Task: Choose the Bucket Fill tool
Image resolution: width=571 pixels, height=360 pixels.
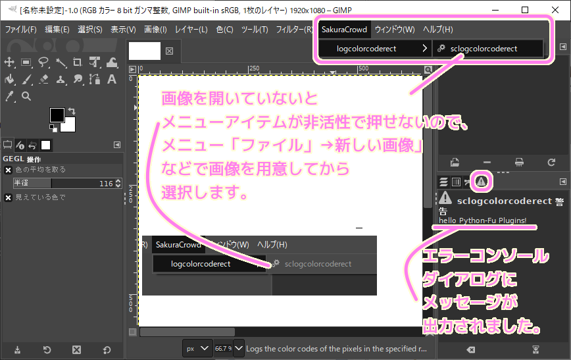Action: (10, 80)
